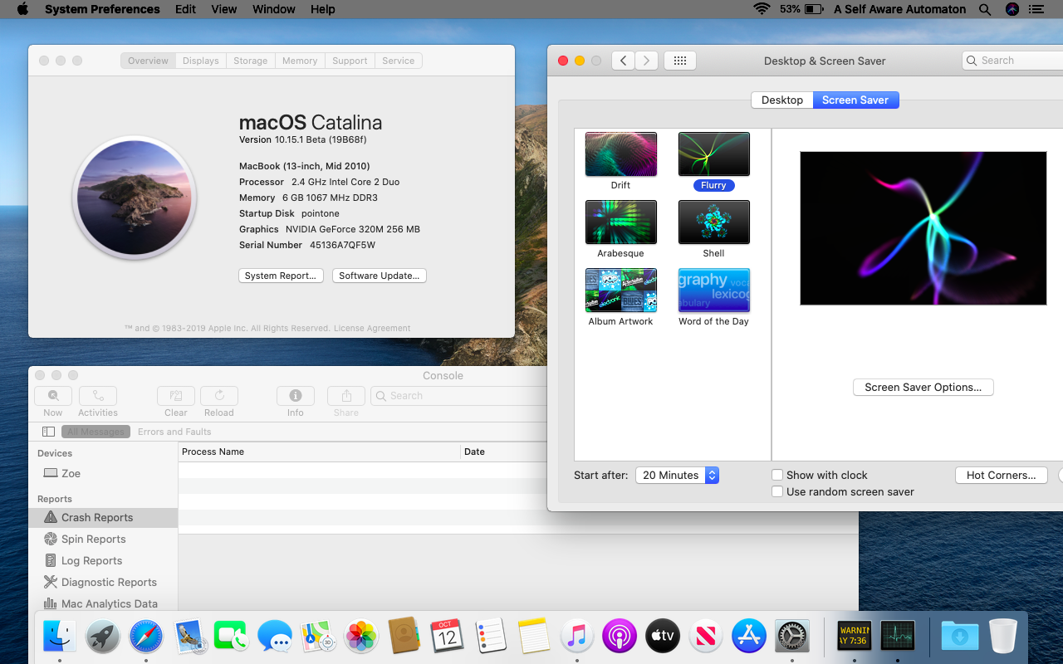Screen dimensions: 1063x664
Task: Select the Drift screen saver thumbnail
Action: [621, 154]
